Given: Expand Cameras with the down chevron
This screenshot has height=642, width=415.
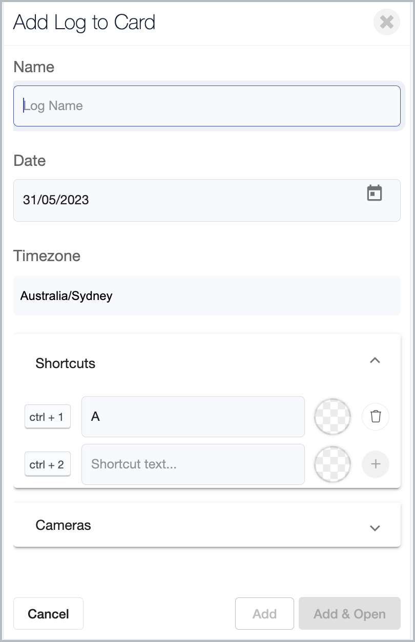Looking at the screenshot, I should tap(375, 528).
